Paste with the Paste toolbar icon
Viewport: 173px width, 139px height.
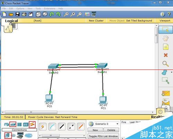pos(45,14)
